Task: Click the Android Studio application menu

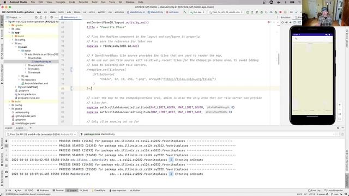Action: [x=18, y=2]
